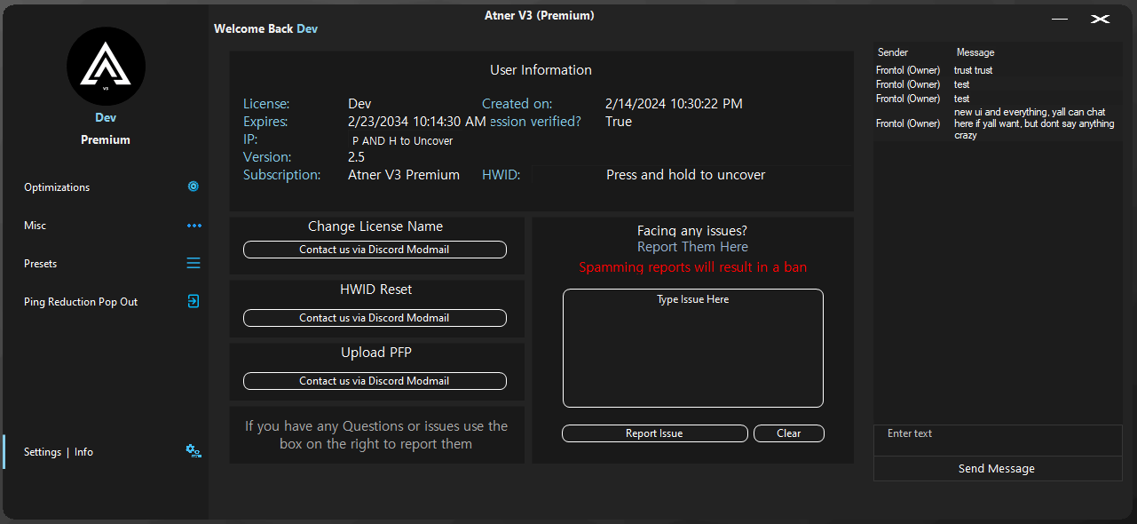Screen dimensions: 1137x524
Task: Click the Ping Reduction pop-out icon
Action: [x=193, y=302]
